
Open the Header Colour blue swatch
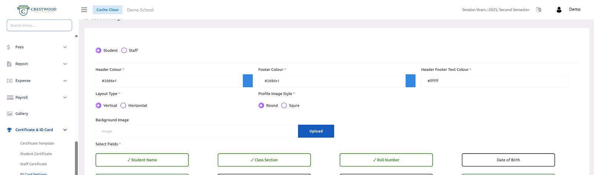247,81
